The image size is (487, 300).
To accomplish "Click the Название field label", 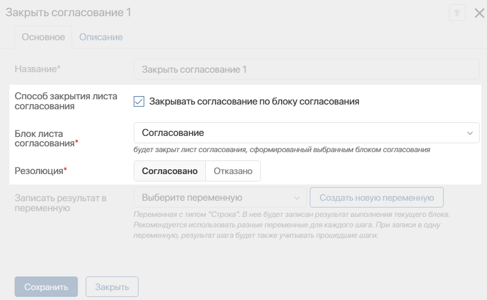I will (37, 69).
